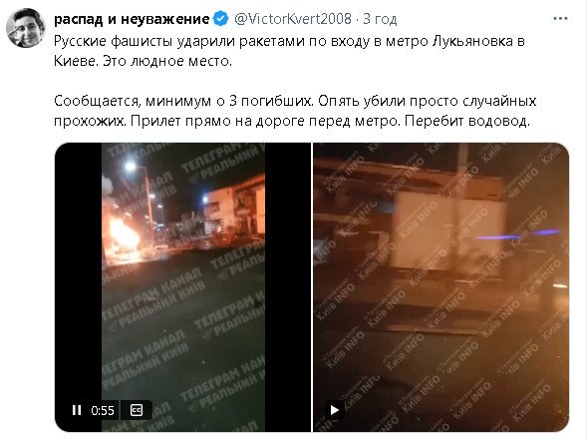Click the burning fire in left video
The height and width of the screenshot is (440, 588).
[x=122, y=234]
